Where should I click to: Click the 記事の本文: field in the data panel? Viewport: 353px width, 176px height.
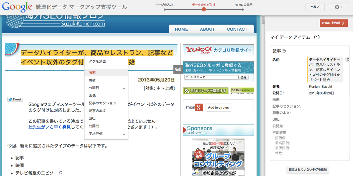click(x=281, y=113)
